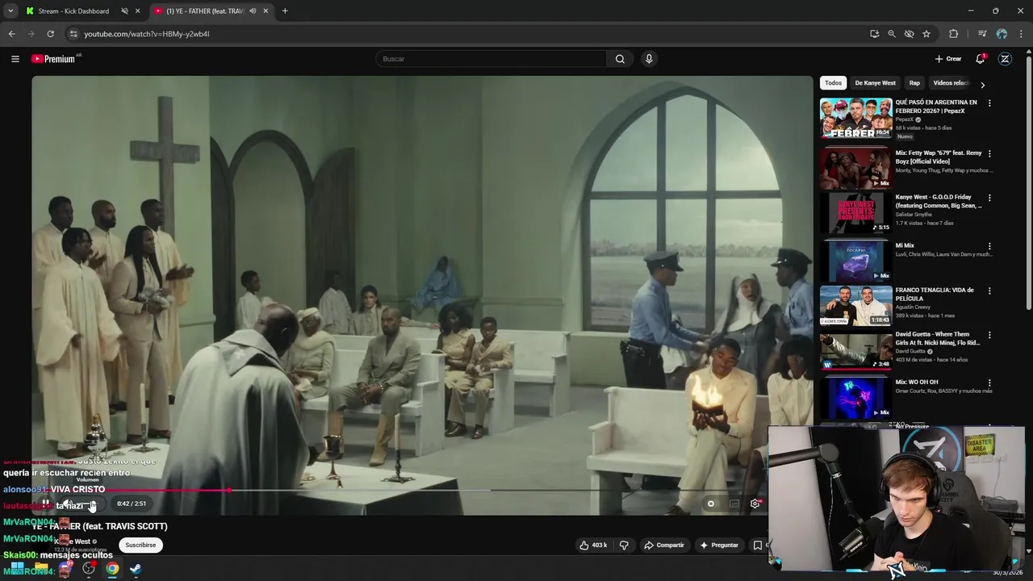Open QUÉ PASÓ EN ARGENTINA thumbnail
This screenshot has height=581, width=1033.
click(856, 119)
